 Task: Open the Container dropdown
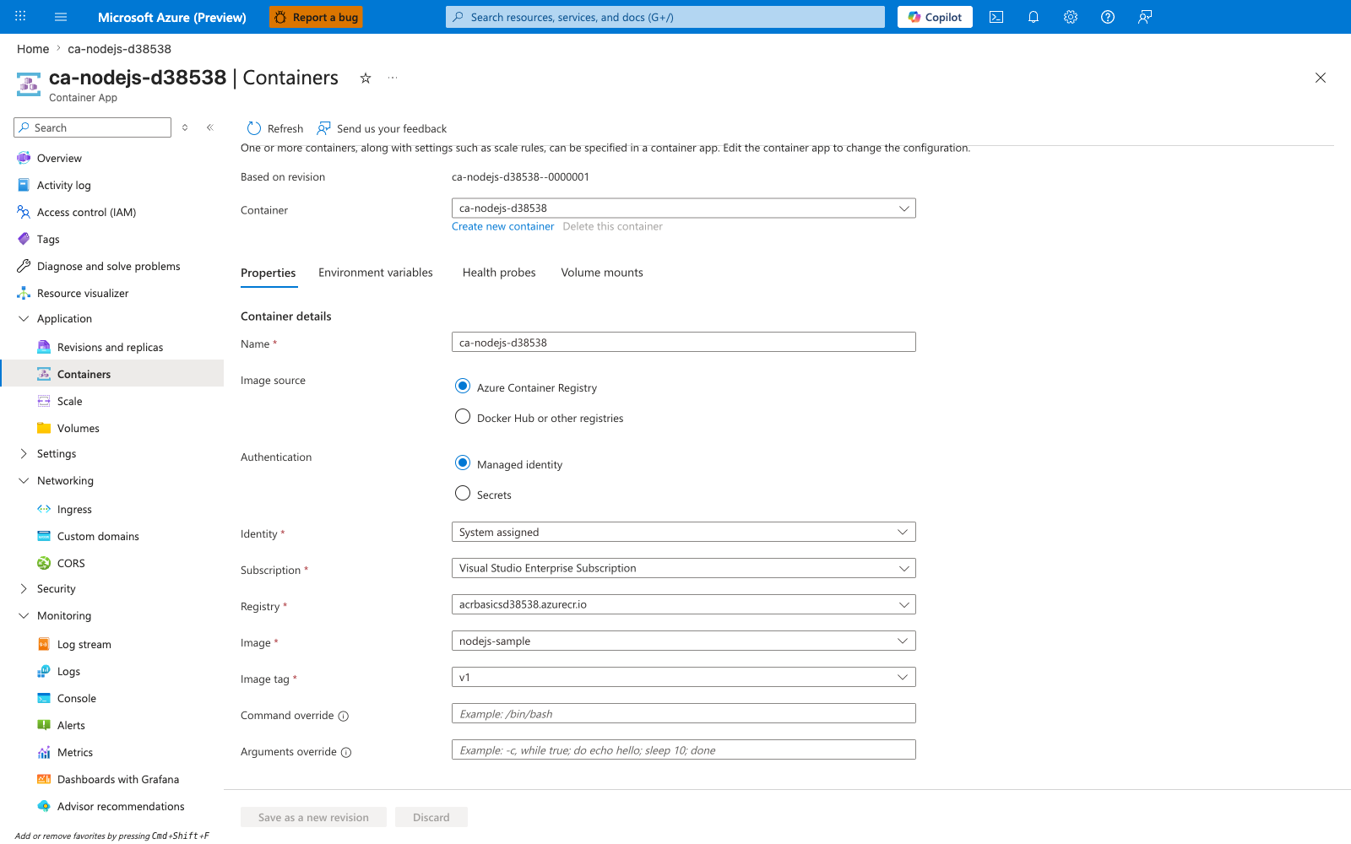pyautogui.click(x=684, y=208)
